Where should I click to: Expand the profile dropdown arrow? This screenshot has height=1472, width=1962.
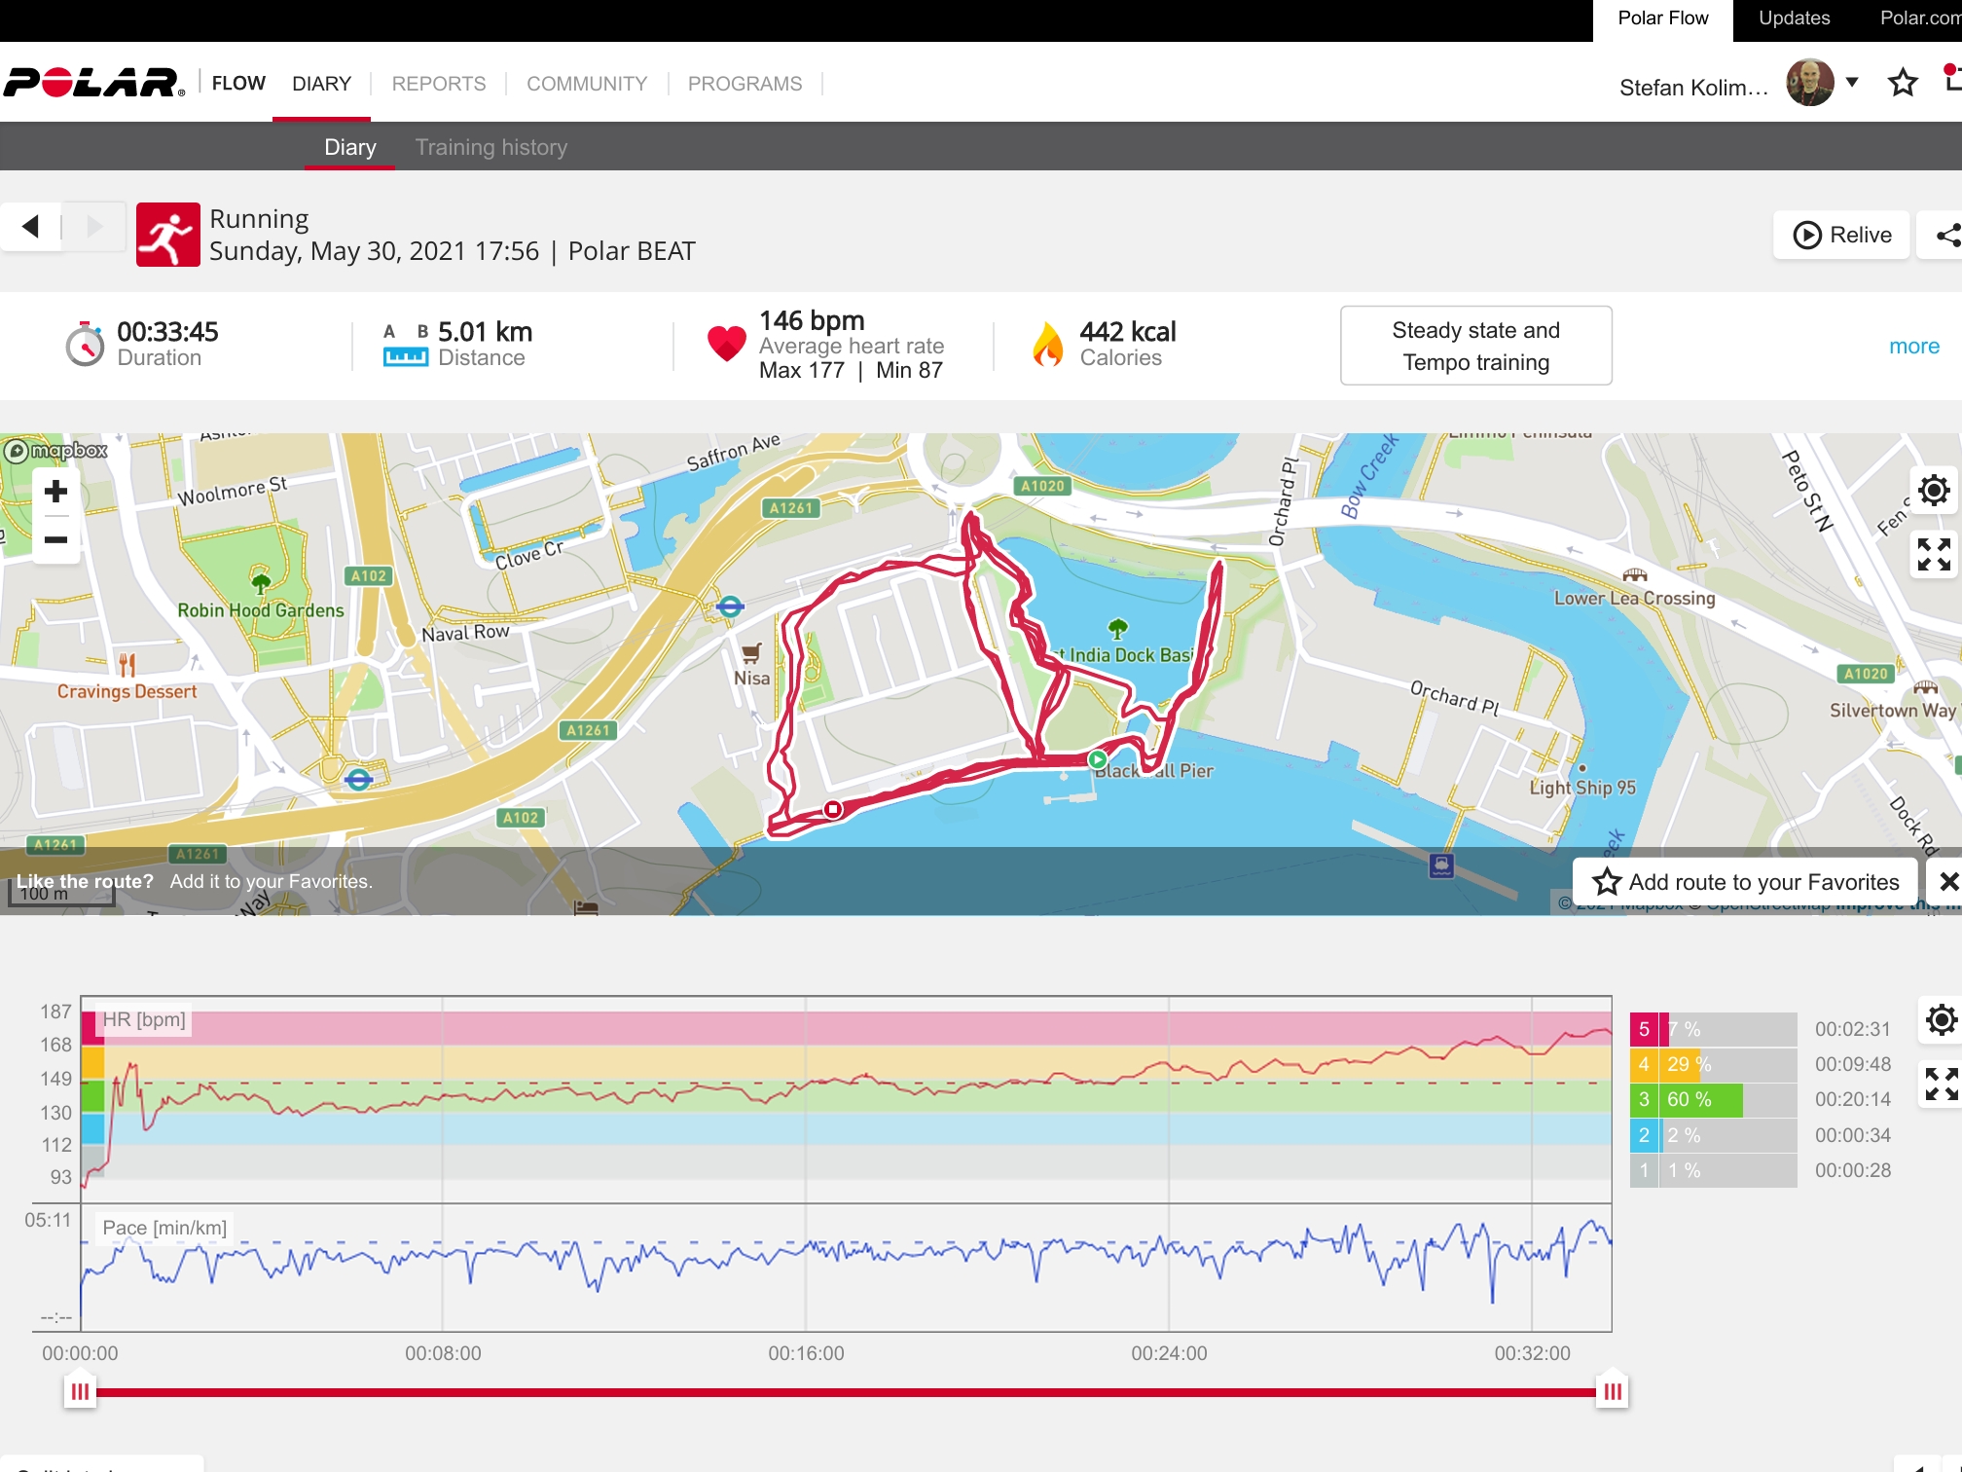(x=1852, y=83)
